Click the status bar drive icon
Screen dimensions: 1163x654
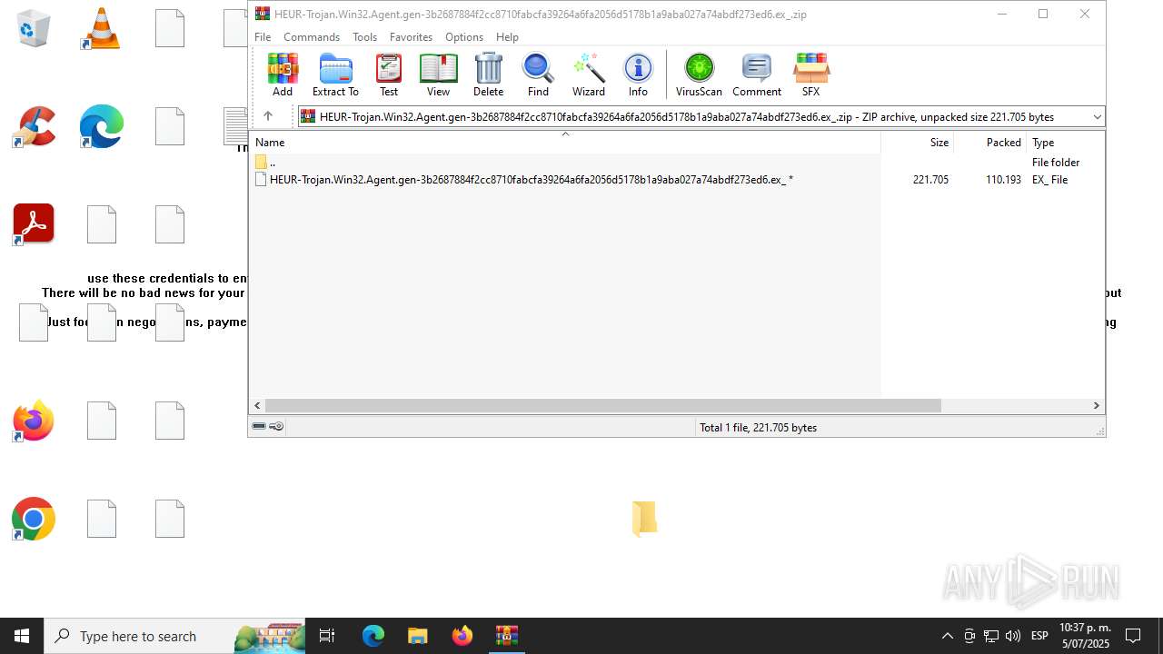(259, 426)
